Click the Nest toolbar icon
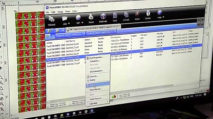213x119 pixels. (x=115, y=17)
